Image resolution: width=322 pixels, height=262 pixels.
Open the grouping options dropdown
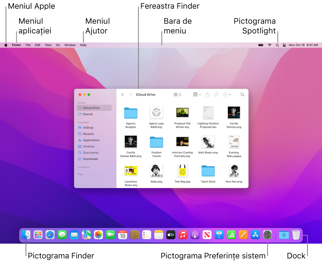point(196,94)
